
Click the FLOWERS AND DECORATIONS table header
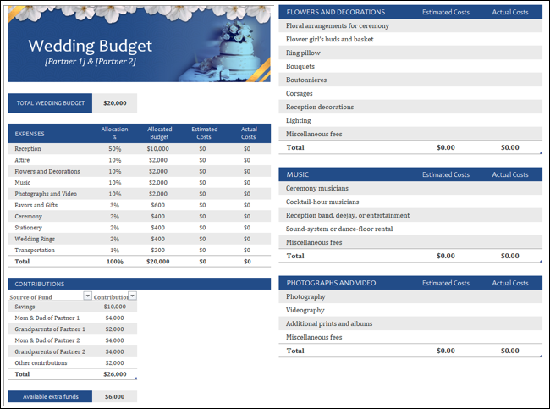pos(336,12)
